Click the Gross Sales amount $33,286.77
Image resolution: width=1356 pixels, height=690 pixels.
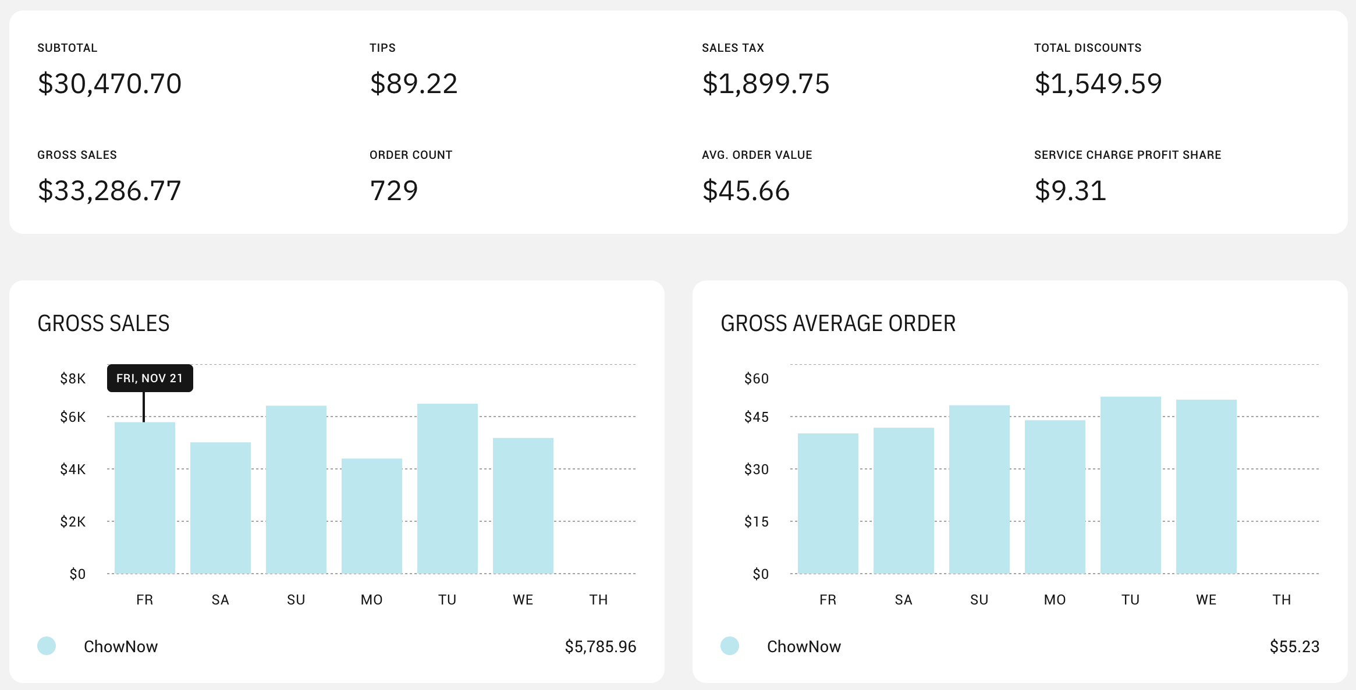pyautogui.click(x=109, y=191)
